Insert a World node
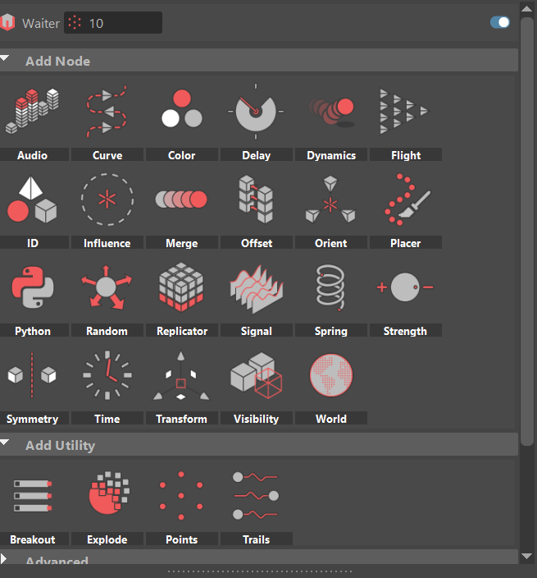The image size is (537, 578). click(x=331, y=376)
